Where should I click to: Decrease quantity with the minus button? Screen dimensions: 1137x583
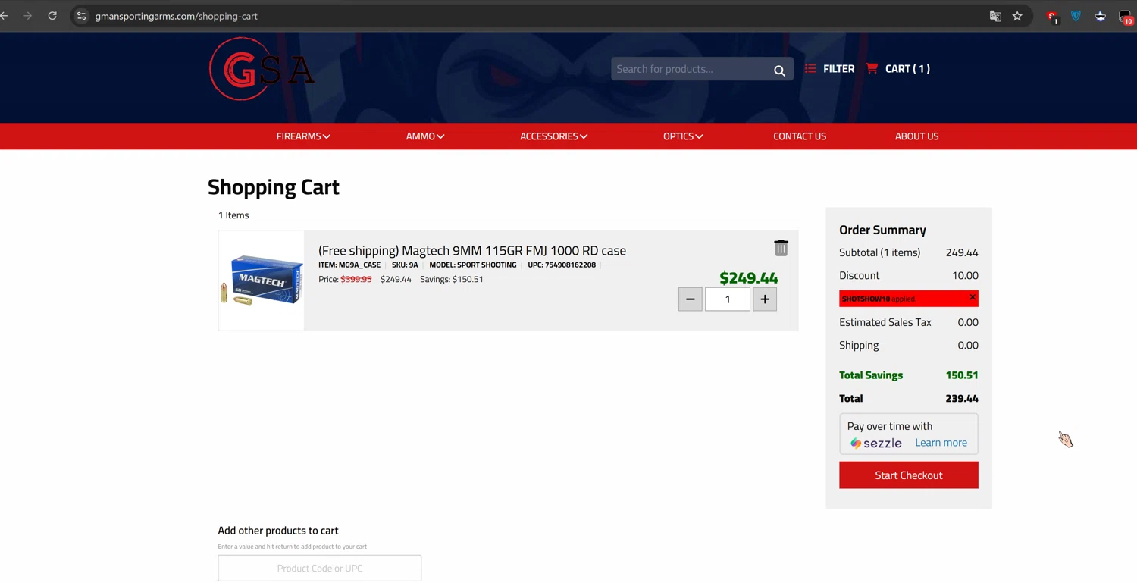coord(690,299)
